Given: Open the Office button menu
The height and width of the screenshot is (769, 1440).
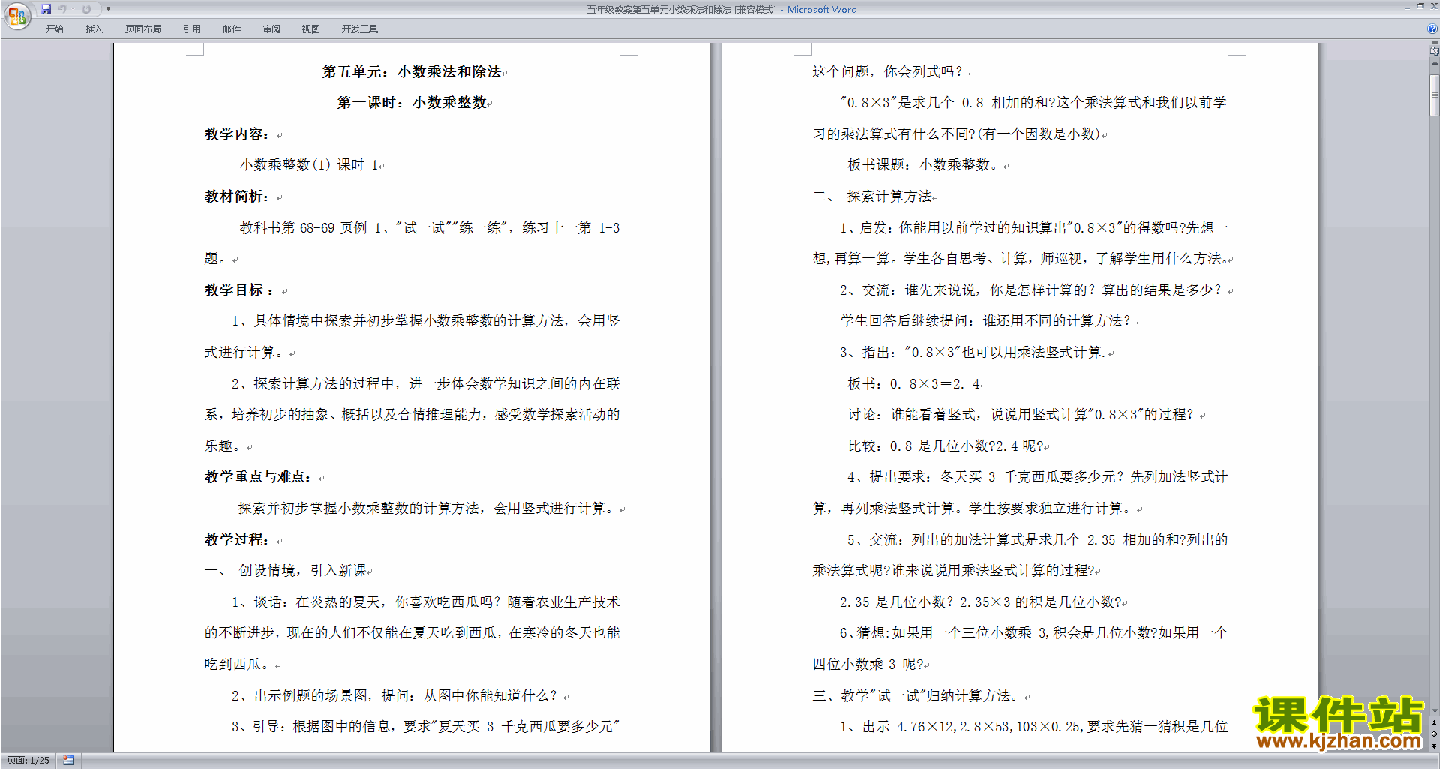Looking at the screenshot, I should point(16,15).
